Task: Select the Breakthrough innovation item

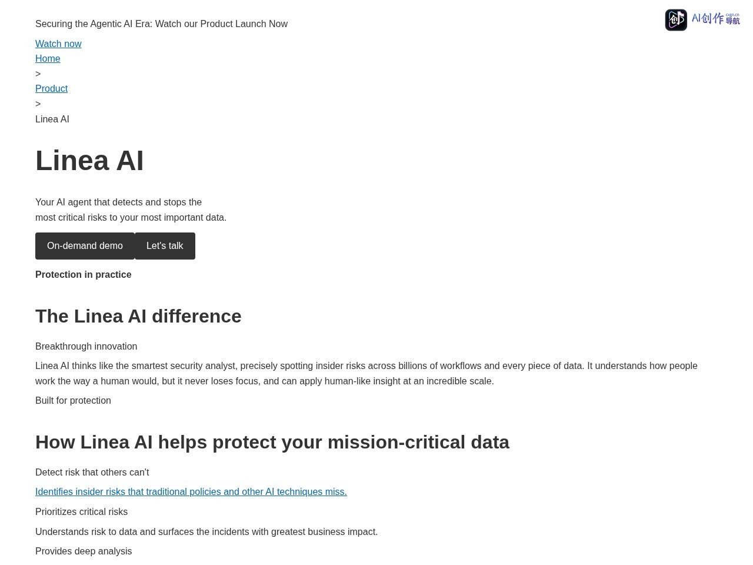Action: [86, 346]
